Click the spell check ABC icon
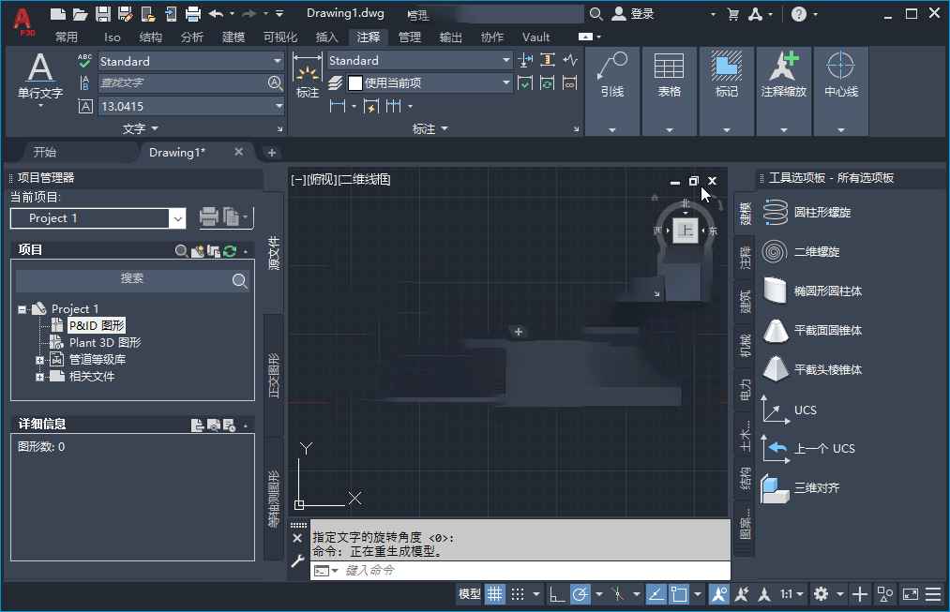950x612 pixels. [x=84, y=61]
